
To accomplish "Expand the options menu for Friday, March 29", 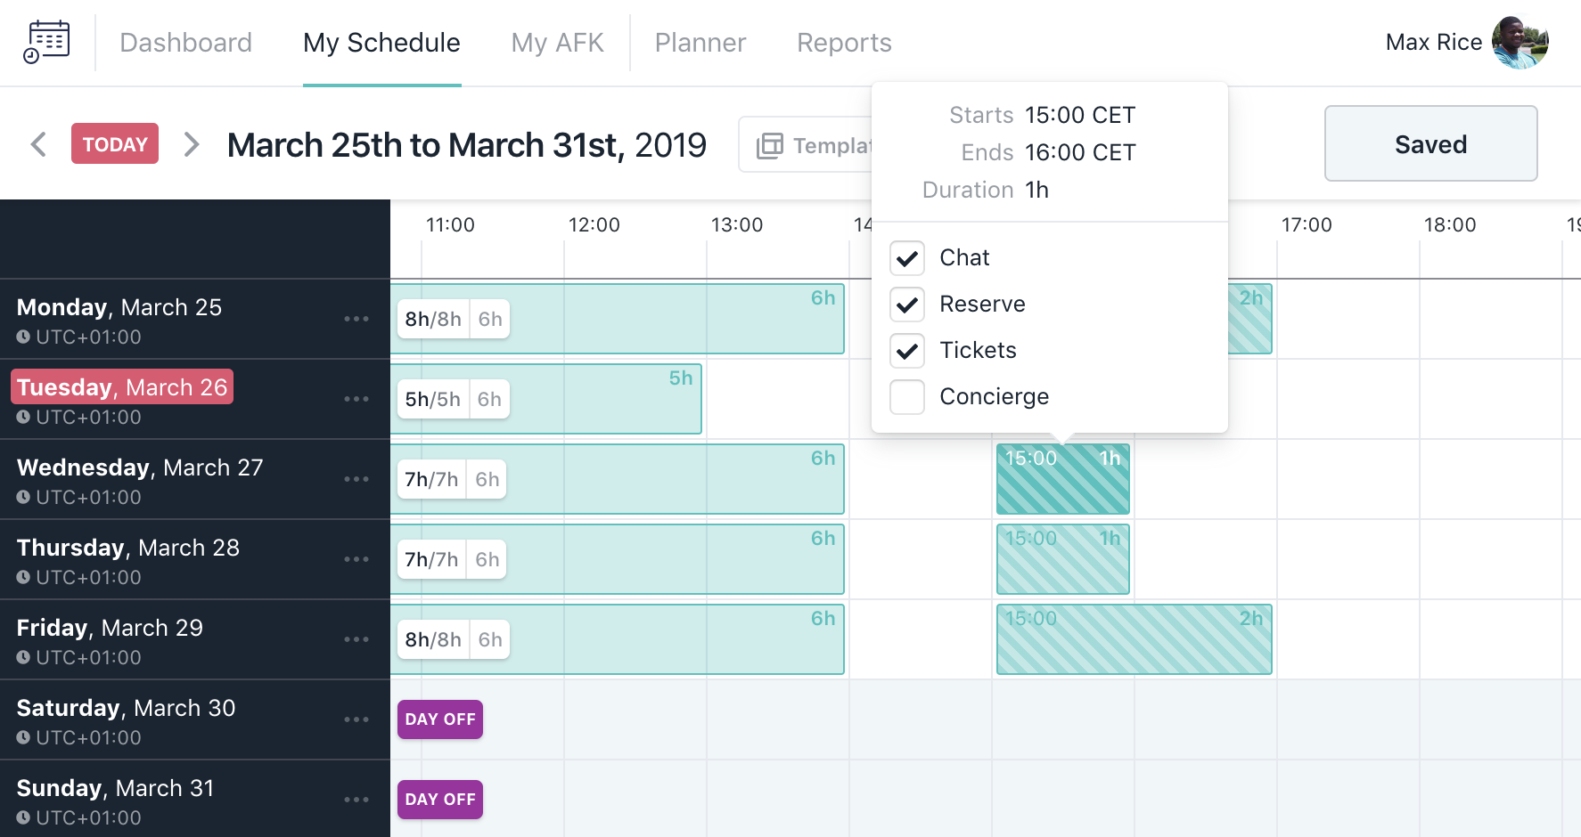I will coord(356,639).
